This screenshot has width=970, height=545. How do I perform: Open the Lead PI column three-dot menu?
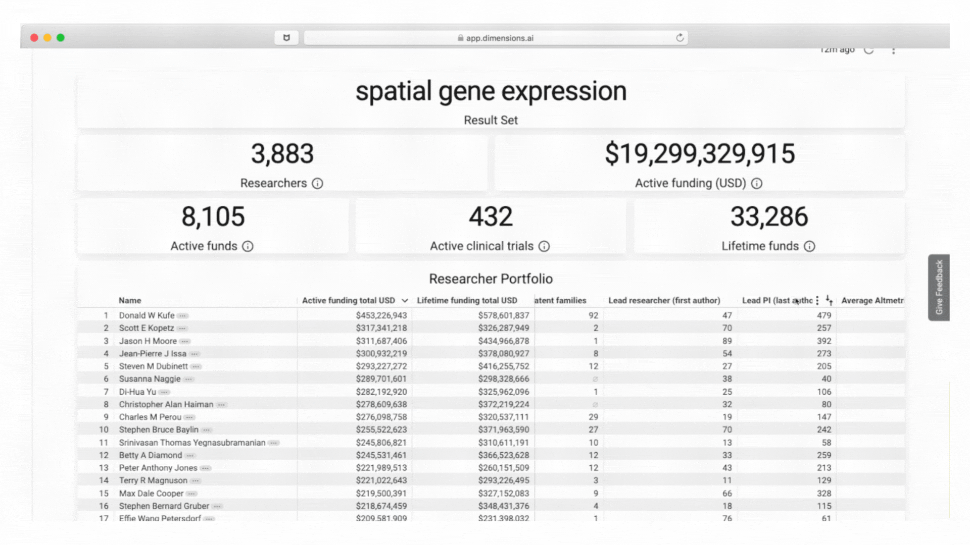tap(817, 301)
